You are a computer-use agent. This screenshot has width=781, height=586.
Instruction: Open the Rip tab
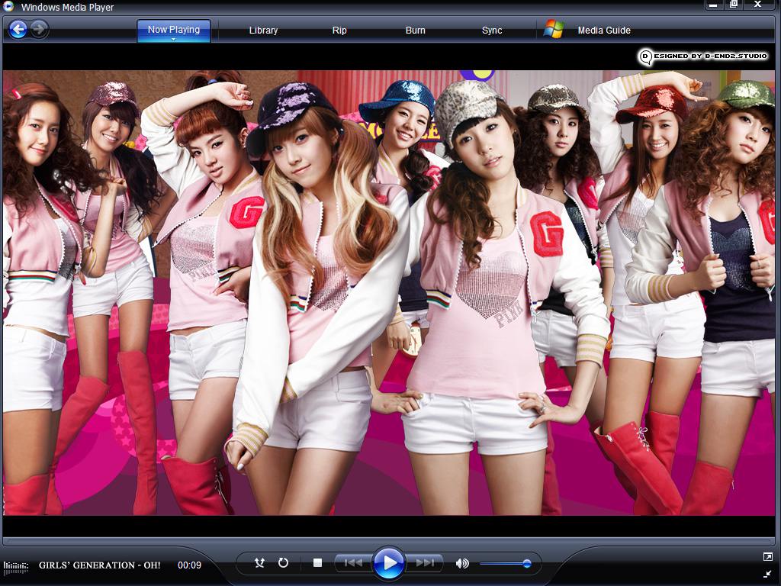(339, 31)
